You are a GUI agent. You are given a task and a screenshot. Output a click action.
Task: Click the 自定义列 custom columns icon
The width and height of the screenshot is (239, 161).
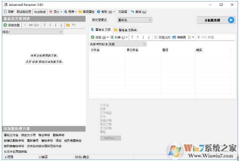pos(156,37)
